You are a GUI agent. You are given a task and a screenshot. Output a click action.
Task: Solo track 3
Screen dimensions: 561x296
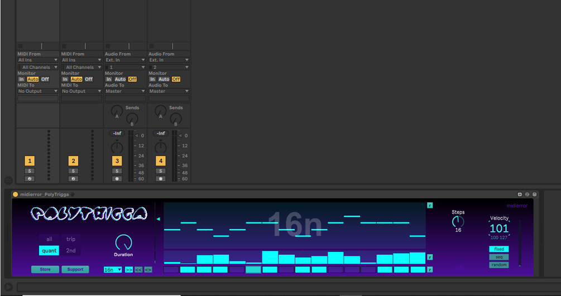point(117,171)
